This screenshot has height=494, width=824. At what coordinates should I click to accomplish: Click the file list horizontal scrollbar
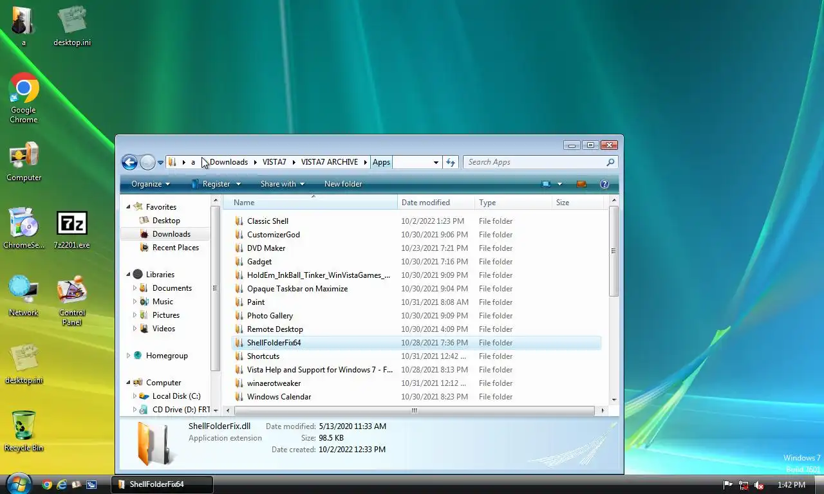[x=414, y=410]
